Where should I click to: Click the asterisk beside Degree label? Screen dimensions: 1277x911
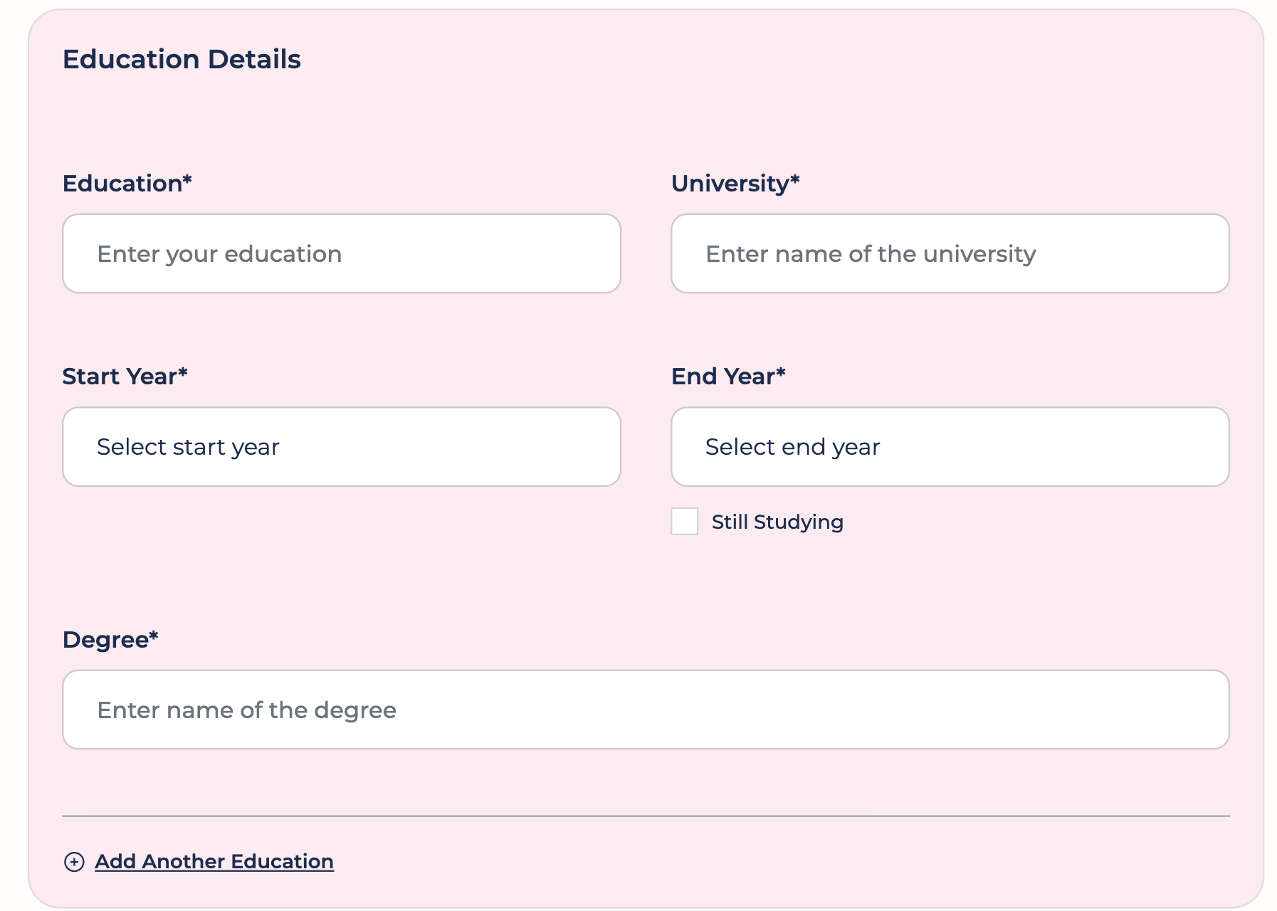[154, 636]
